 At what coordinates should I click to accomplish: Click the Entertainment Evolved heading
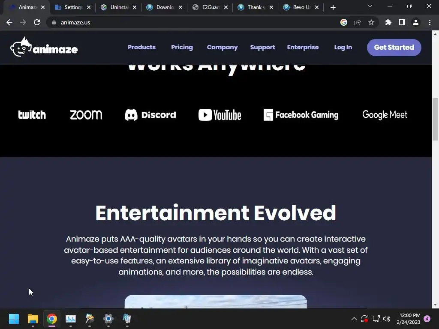click(216, 213)
